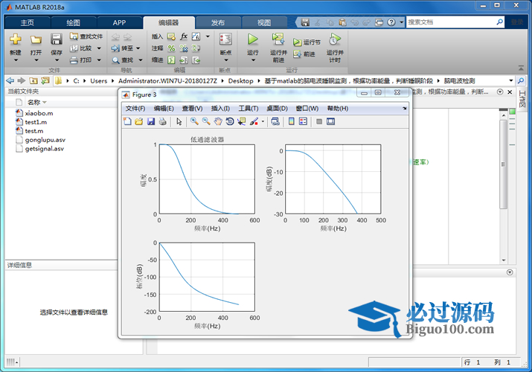The width and height of the screenshot is (532, 372).
Task: Switch to the 发布 (Publish) tab
Action: pyautogui.click(x=218, y=23)
